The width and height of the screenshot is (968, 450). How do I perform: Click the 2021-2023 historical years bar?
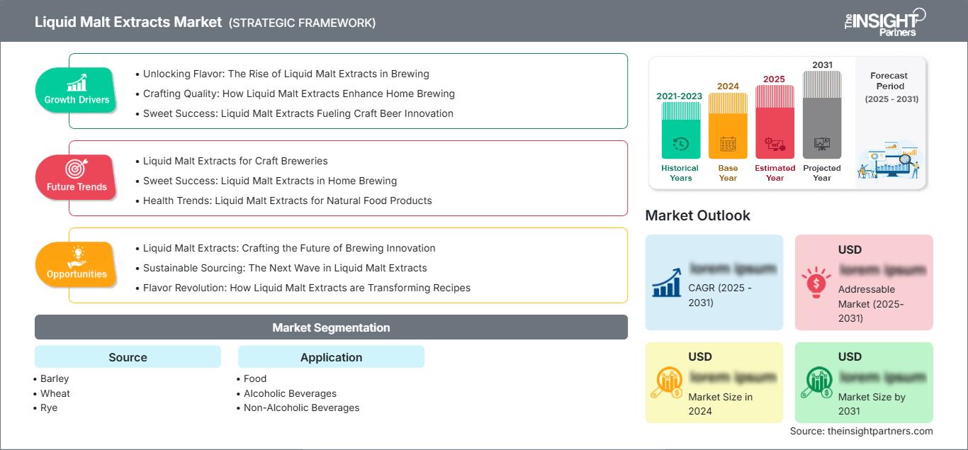tap(680, 130)
